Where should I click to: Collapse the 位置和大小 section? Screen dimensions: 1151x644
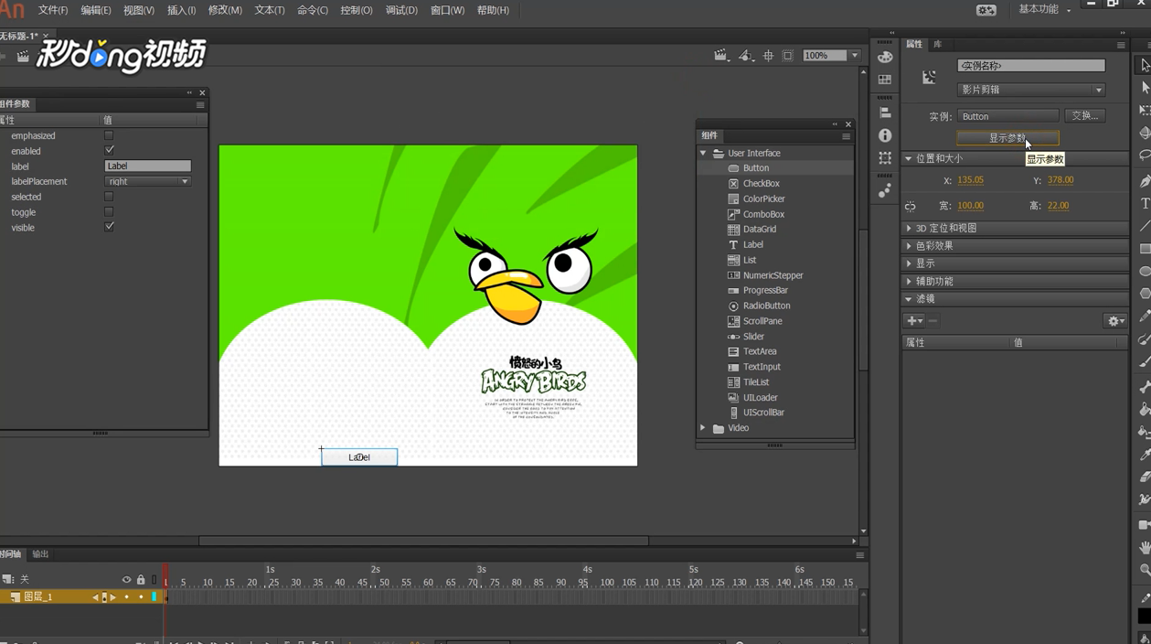(x=908, y=158)
